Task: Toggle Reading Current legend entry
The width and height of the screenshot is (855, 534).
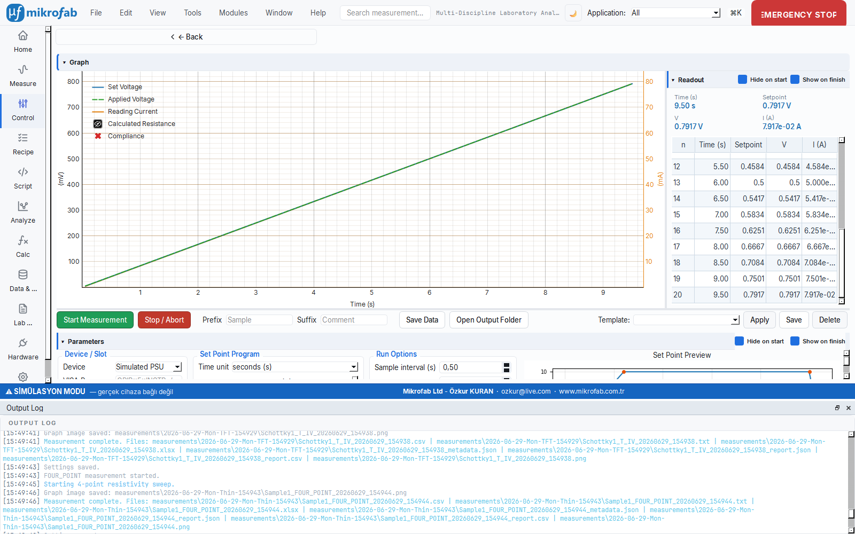Action: tap(125, 112)
